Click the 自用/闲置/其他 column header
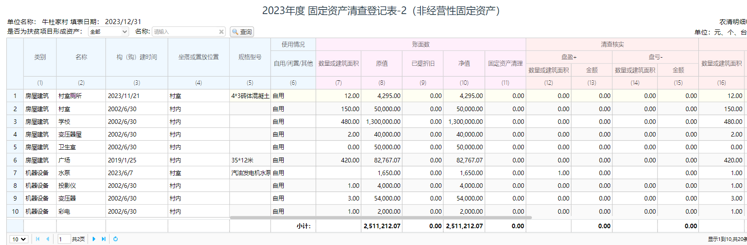 (x=293, y=64)
